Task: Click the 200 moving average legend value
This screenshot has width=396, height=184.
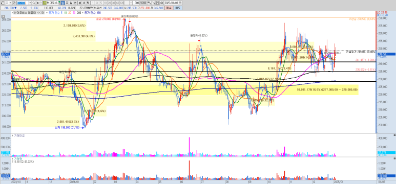Action: (x=79, y=13)
